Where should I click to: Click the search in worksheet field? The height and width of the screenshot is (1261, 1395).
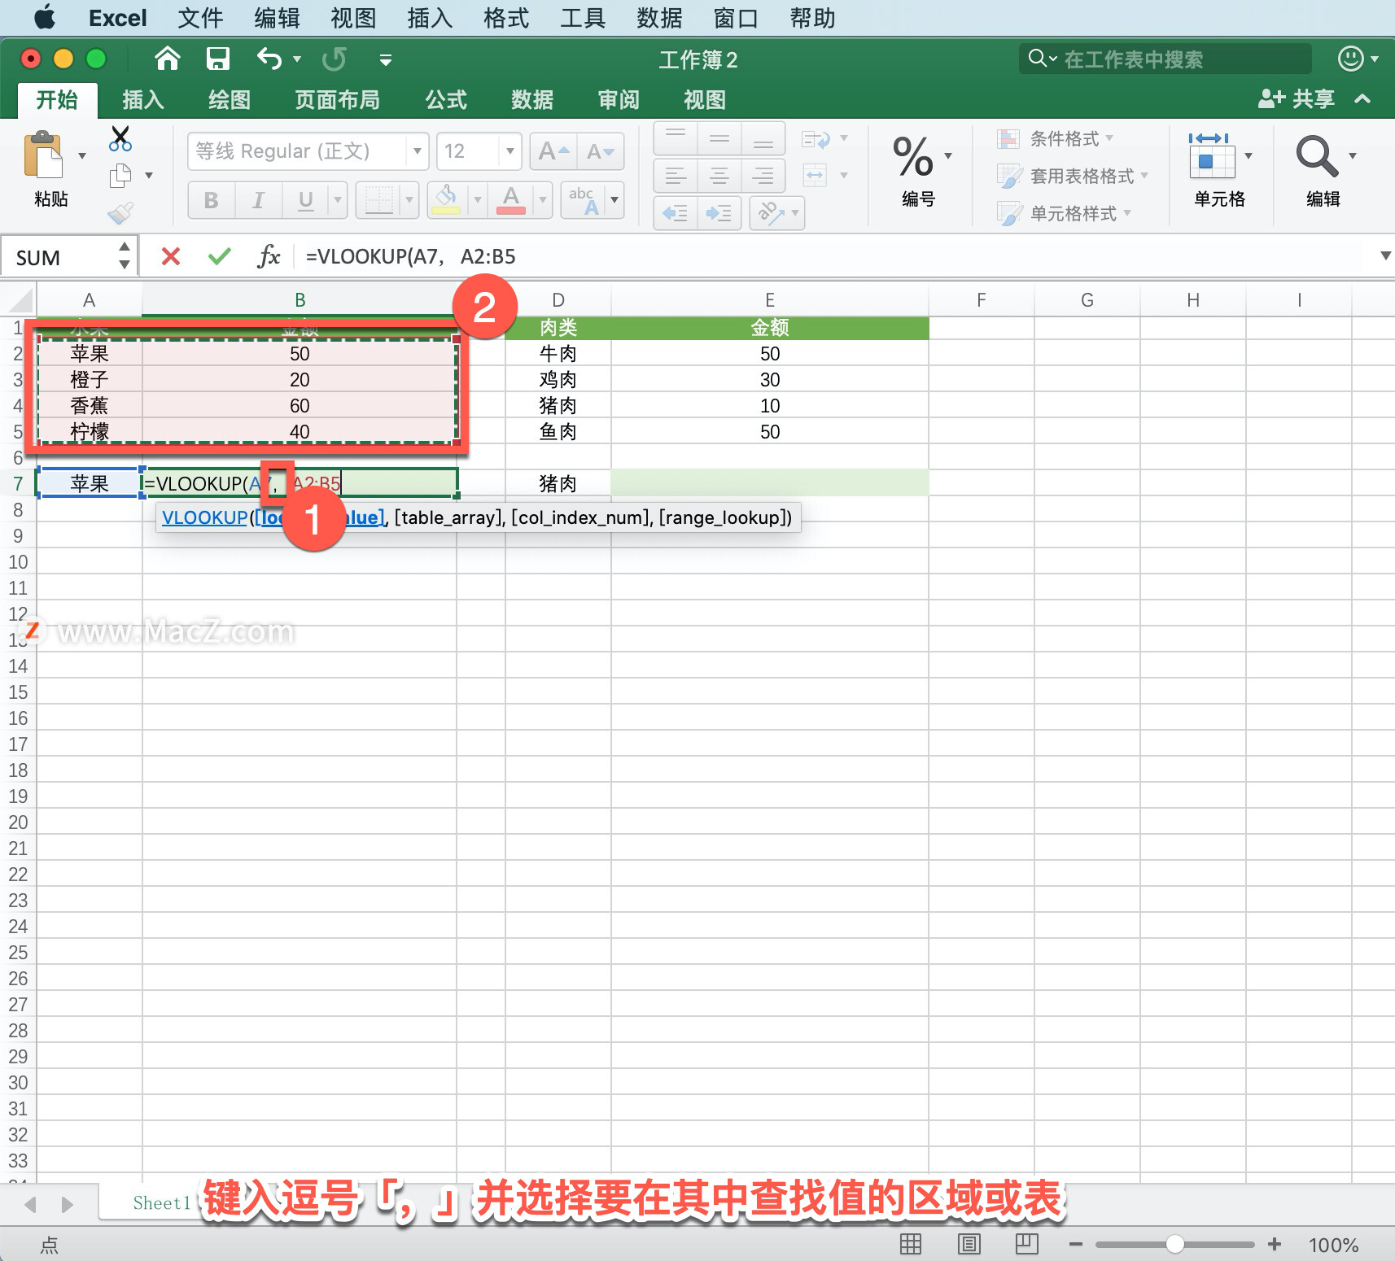(x=1165, y=59)
